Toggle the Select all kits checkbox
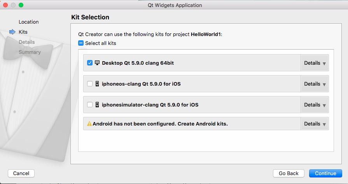Image resolution: width=348 pixels, height=184 pixels. (x=81, y=43)
